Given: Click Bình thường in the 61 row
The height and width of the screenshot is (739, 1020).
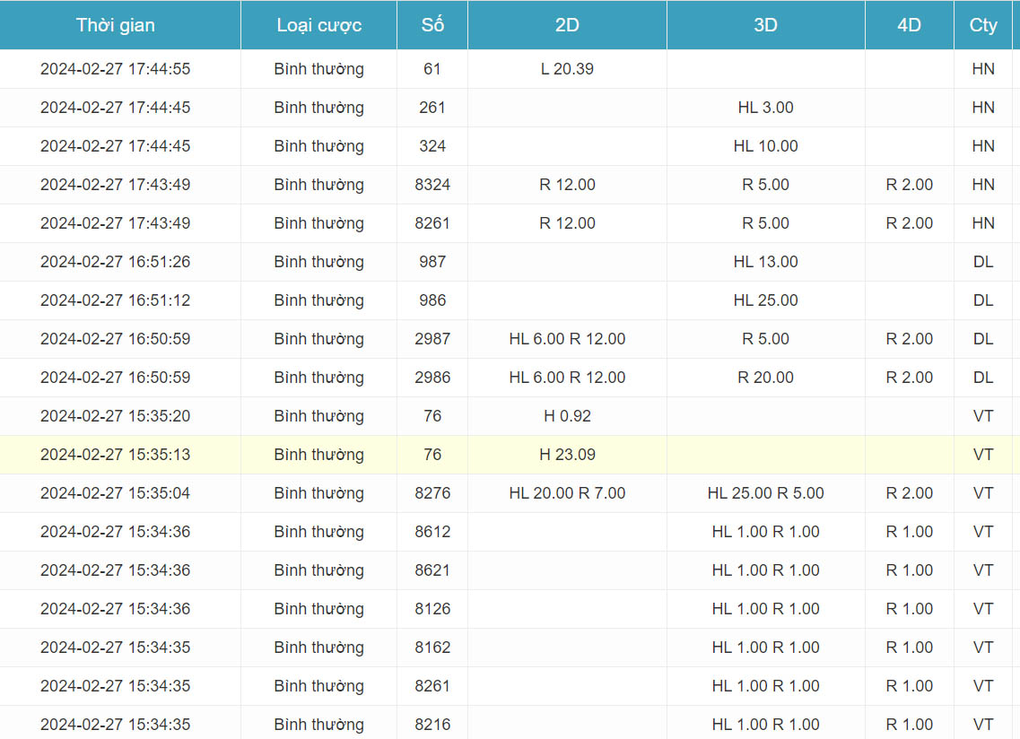Looking at the screenshot, I should pyautogui.click(x=318, y=69).
